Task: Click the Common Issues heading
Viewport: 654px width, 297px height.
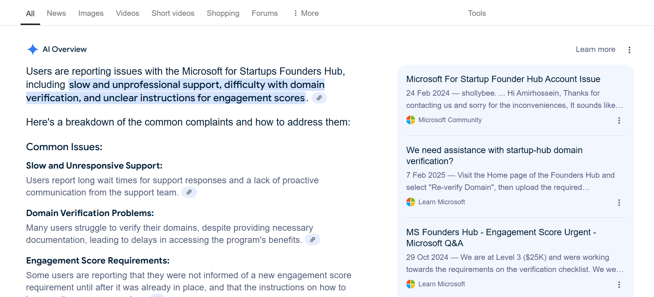Action: click(64, 147)
